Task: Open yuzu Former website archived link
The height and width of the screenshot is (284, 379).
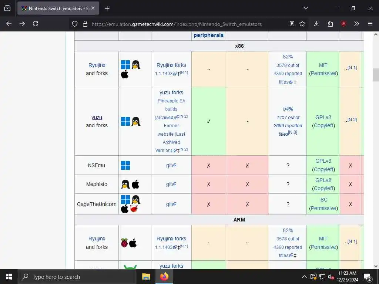Action: pos(171,138)
